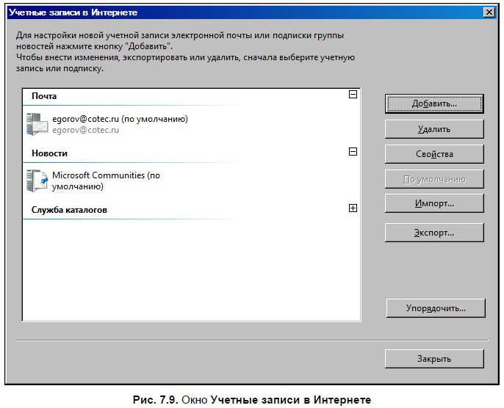Click the Упорядочить... button
Image resolution: width=504 pixels, height=408 pixels.
[x=436, y=308]
